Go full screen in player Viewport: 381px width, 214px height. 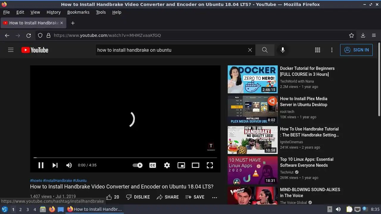(210, 165)
